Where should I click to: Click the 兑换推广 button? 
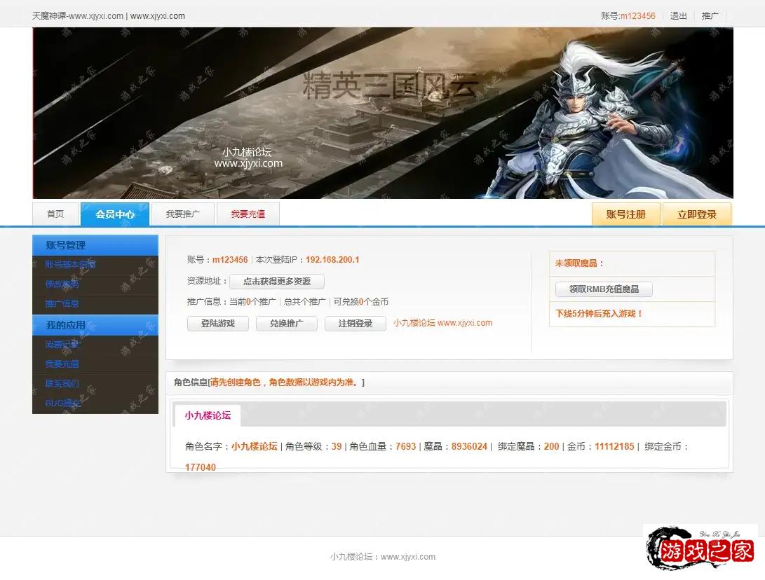point(286,324)
